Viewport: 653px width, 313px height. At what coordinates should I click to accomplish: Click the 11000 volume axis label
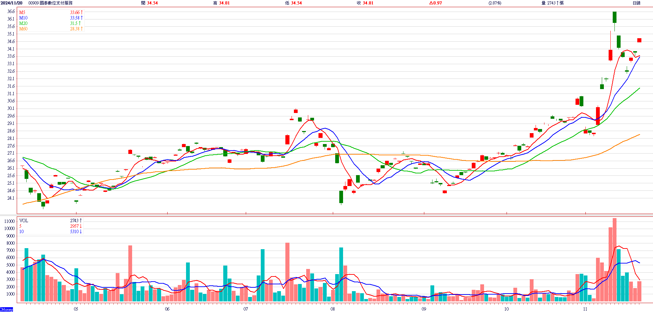(10, 222)
